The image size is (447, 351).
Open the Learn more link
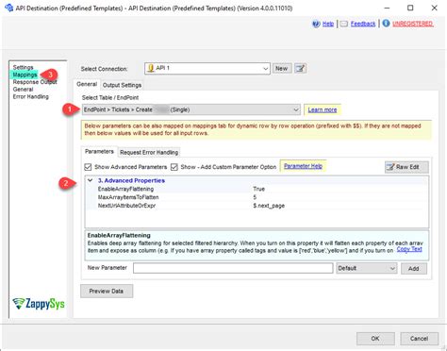coord(323,109)
